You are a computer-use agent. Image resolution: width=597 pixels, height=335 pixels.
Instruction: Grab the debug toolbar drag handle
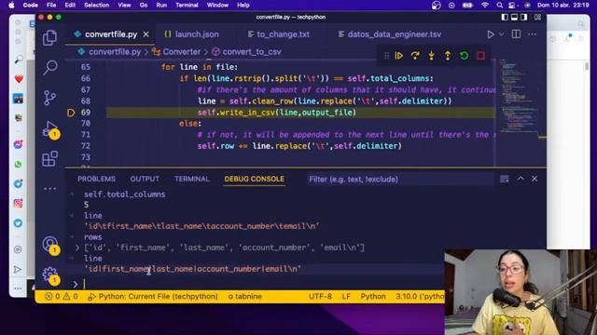386,56
